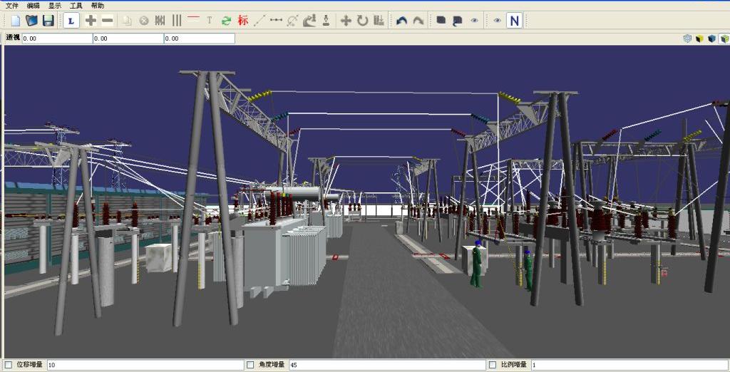Open the 工具 menu
This screenshot has height=372, width=730.
76,6
